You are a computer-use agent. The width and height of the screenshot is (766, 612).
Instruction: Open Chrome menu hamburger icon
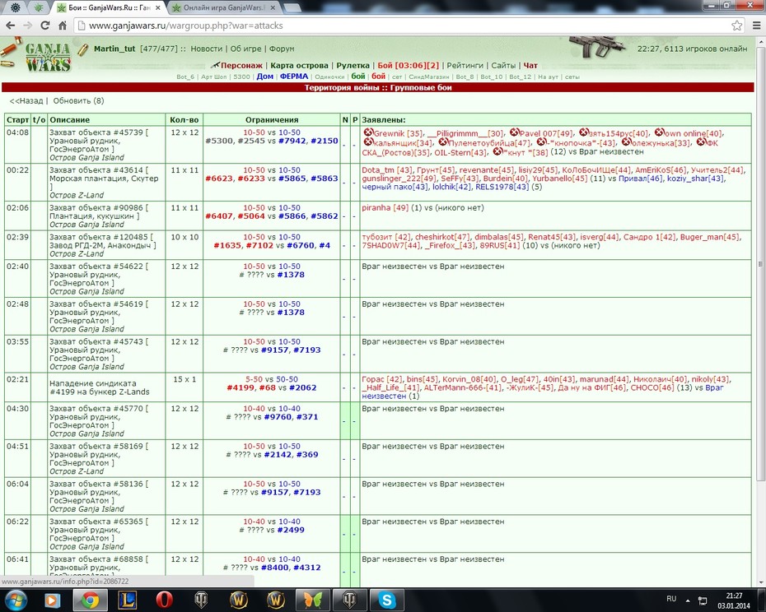pyautogui.click(x=756, y=25)
